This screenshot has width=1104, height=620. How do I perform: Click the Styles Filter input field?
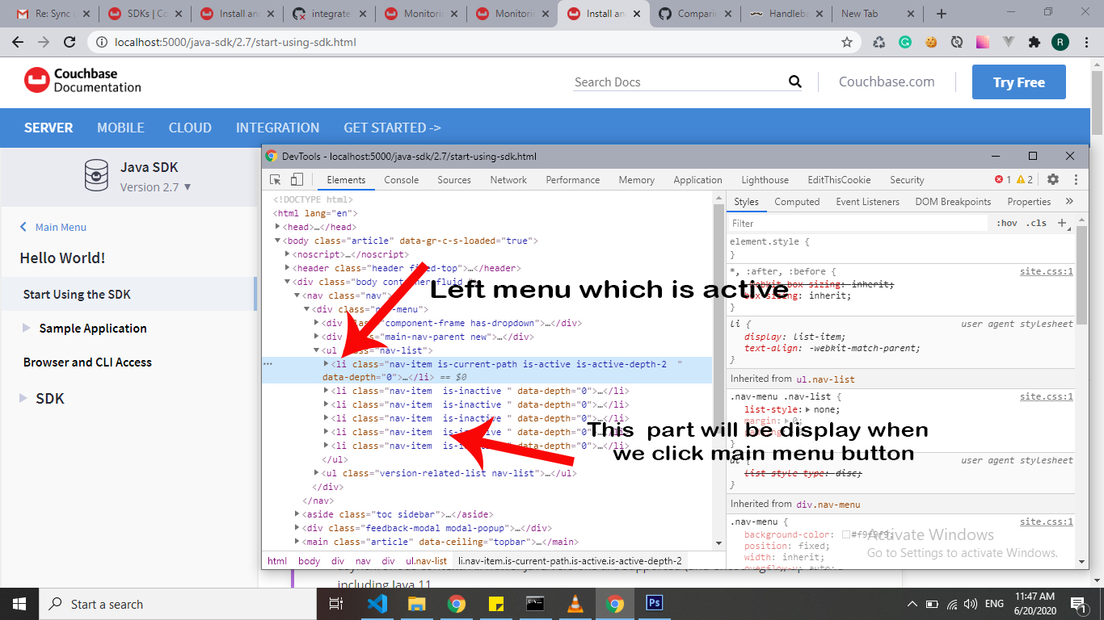tap(857, 224)
